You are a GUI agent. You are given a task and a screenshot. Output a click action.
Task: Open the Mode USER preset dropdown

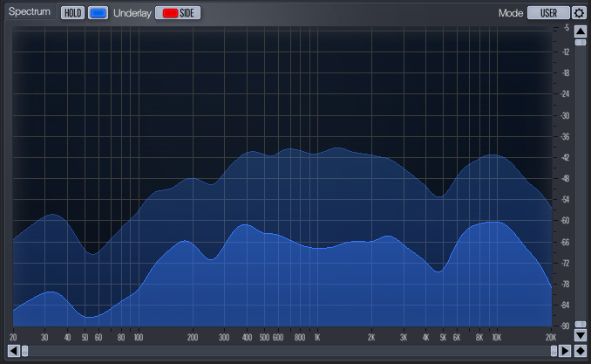click(x=548, y=13)
